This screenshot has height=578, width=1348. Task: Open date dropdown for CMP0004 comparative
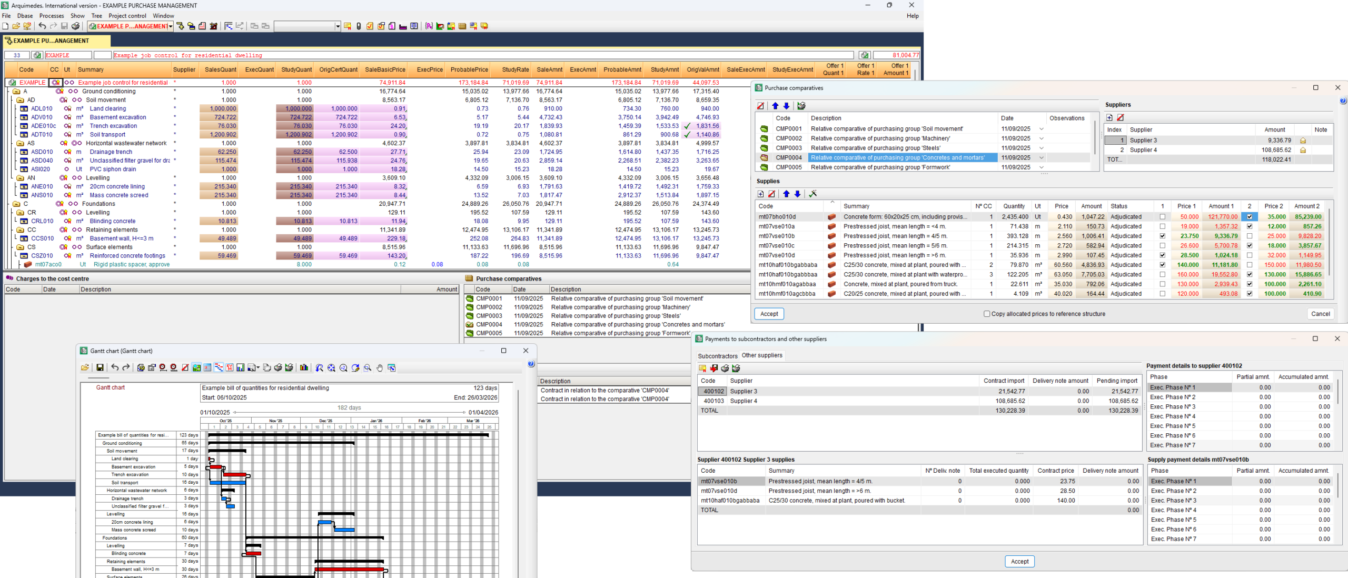pyautogui.click(x=1041, y=157)
